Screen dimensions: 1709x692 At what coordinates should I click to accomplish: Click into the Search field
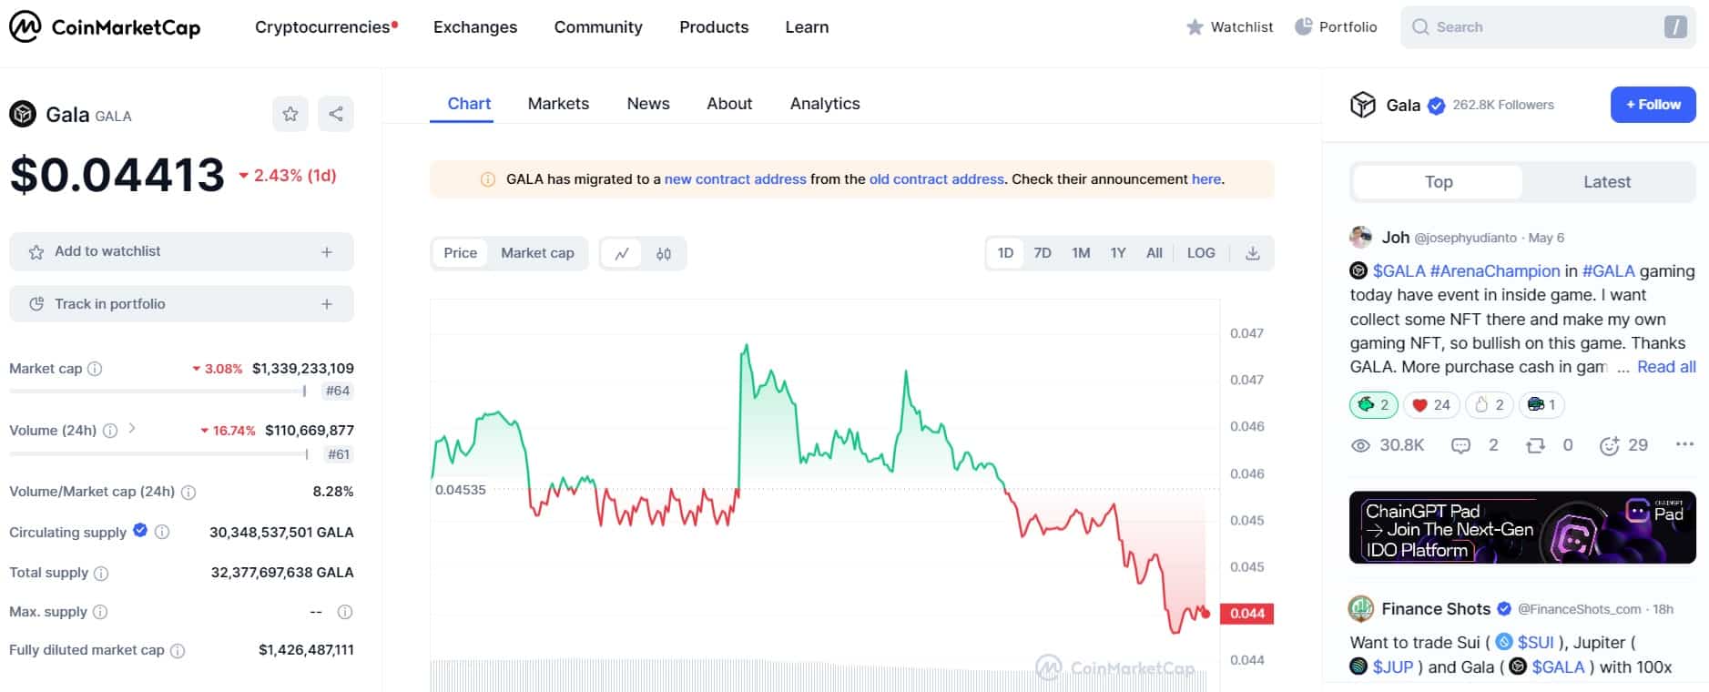pos(1548,27)
